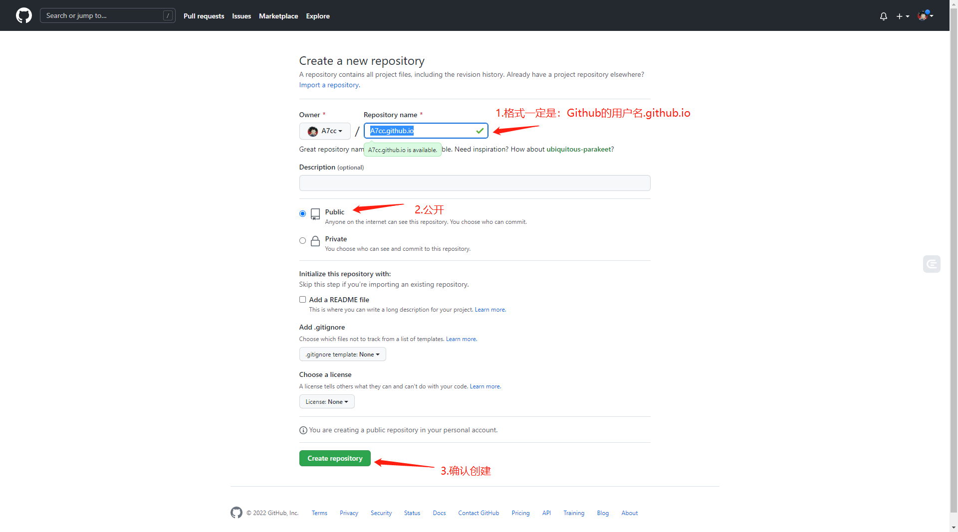Open the API footer link
This screenshot has height=532, width=958.
tap(546, 513)
